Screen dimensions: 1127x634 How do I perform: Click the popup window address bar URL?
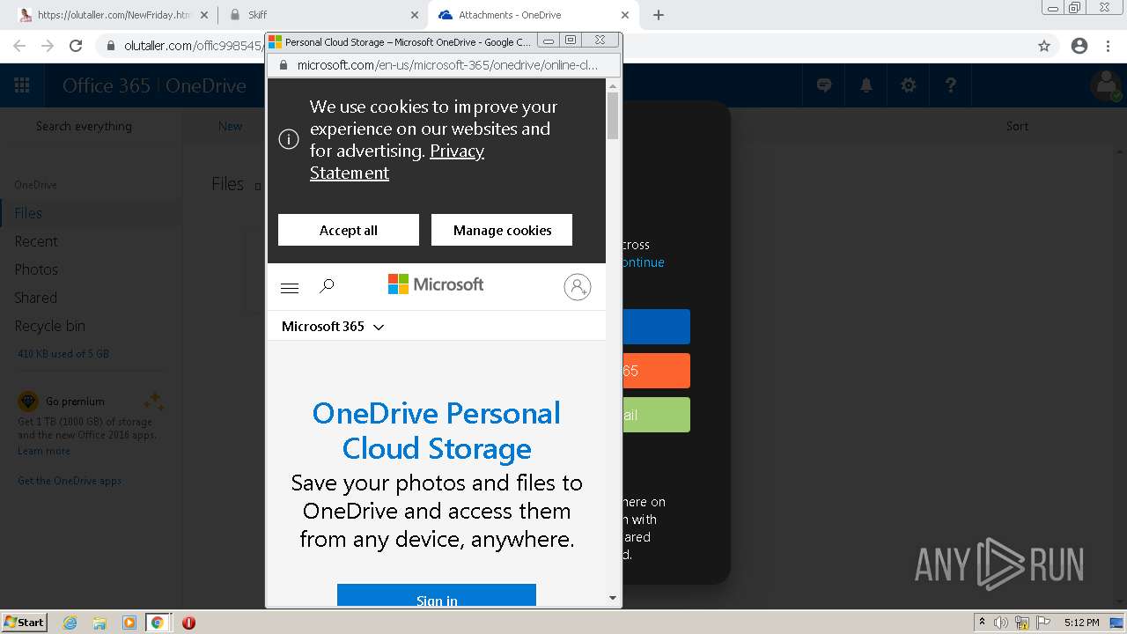447,65
